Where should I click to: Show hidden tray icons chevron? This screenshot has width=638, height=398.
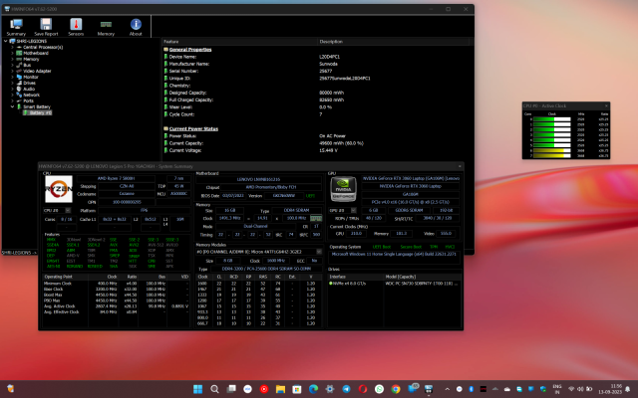coord(448,389)
